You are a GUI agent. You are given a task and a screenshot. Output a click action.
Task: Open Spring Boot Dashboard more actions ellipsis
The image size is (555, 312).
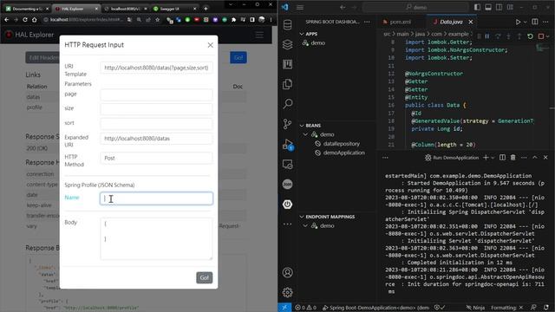pos(367,22)
